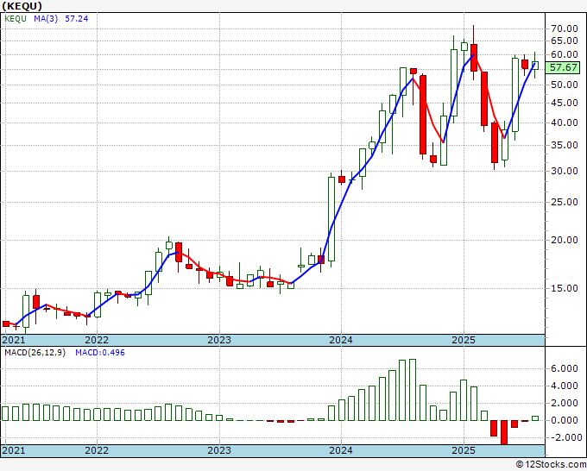Click 2024 on the price chart timeline

(x=341, y=340)
